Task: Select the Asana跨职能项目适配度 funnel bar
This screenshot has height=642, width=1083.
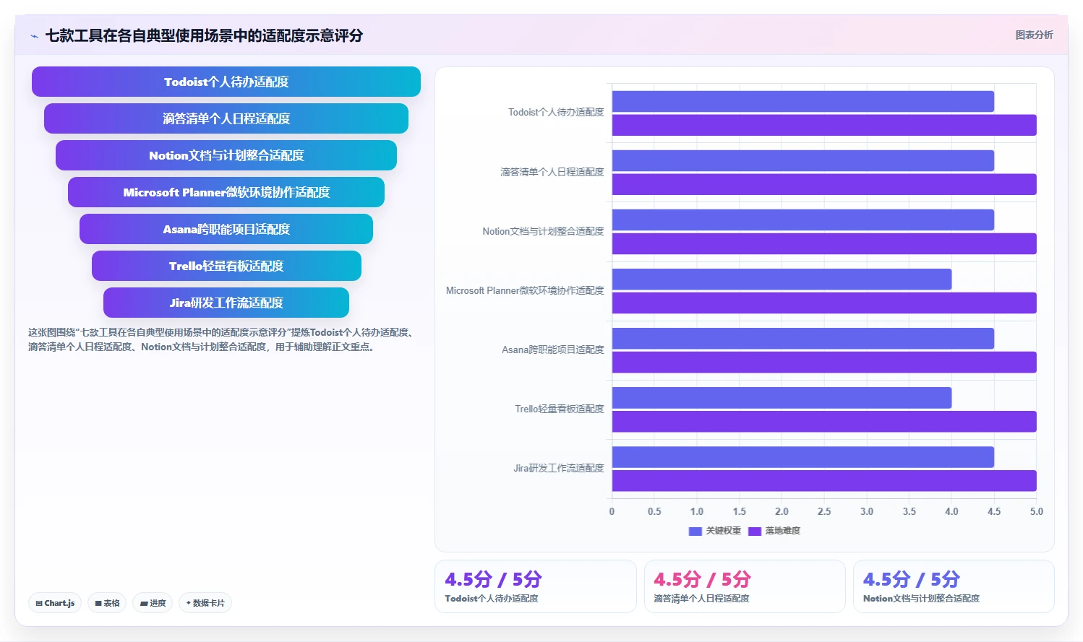Action: [x=226, y=229]
